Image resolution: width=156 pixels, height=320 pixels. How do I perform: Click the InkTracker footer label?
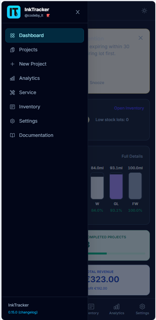tap(18, 305)
